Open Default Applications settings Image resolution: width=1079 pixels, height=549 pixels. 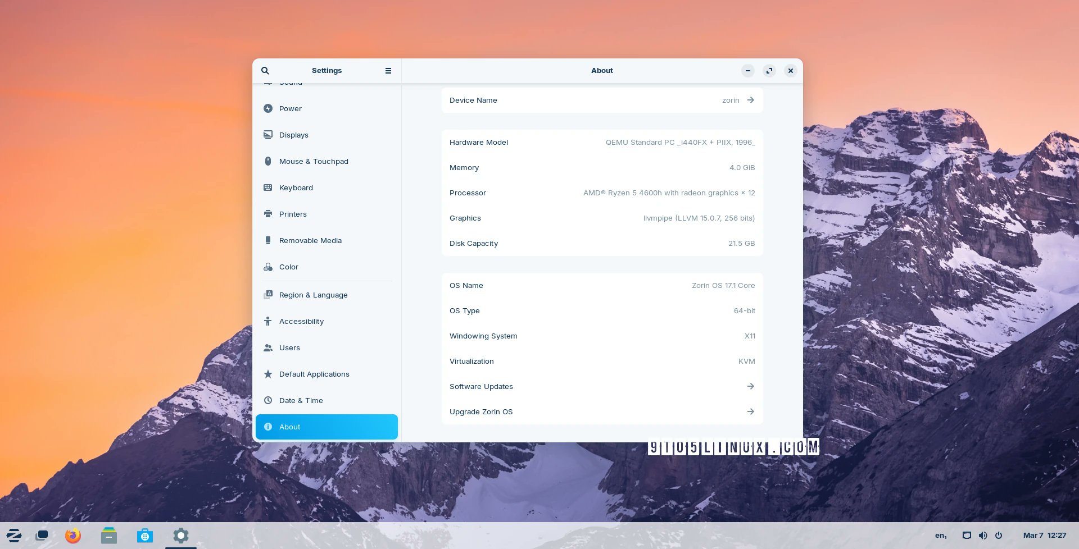pyautogui.click(x=314, y=374)
